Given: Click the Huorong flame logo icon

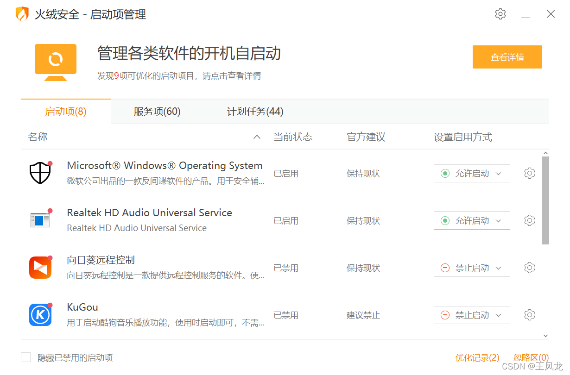Looking at the screenshot, I should click(x=22, y=14).
